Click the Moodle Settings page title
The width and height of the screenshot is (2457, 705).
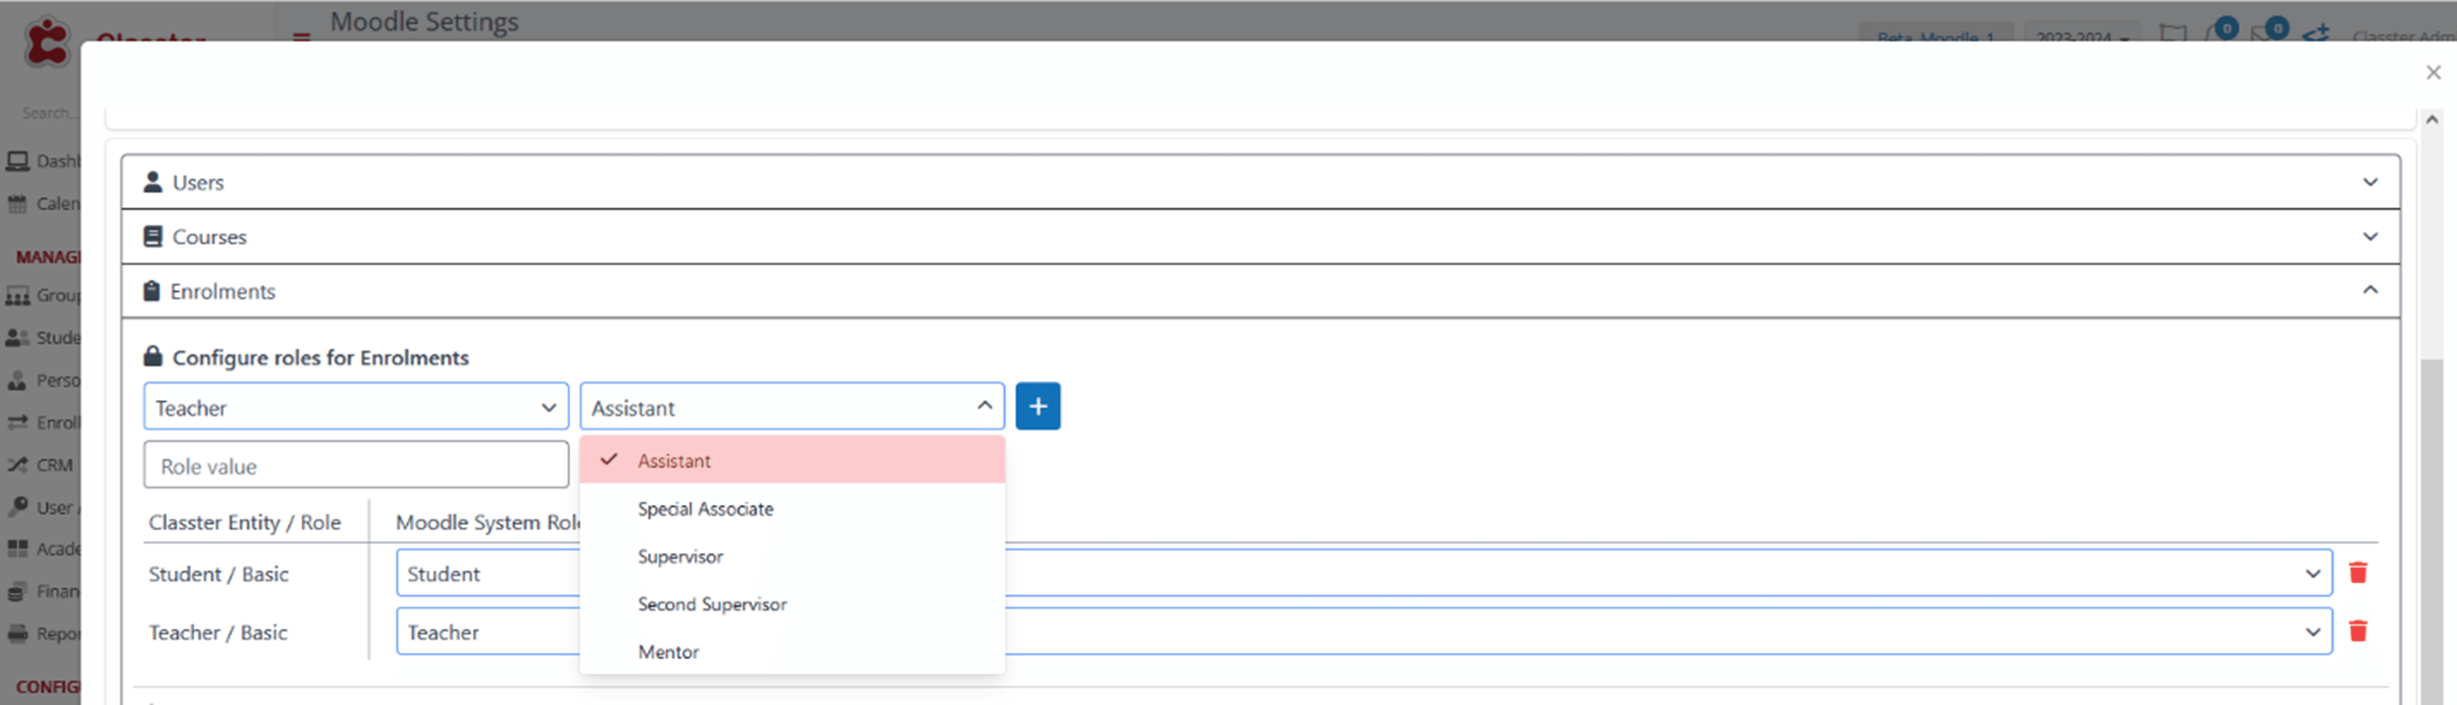425,21
